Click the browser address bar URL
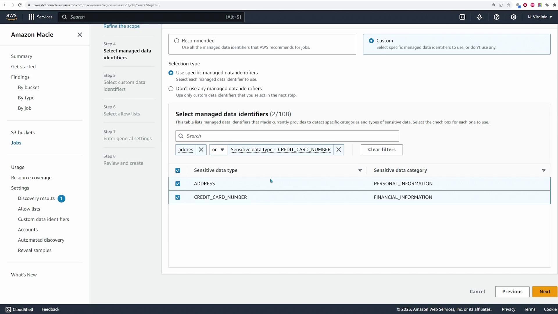Screen dimensions: 558x314 96,5
